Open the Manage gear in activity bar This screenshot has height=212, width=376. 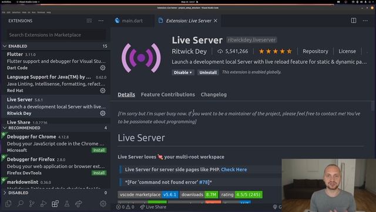pos(103,204)
